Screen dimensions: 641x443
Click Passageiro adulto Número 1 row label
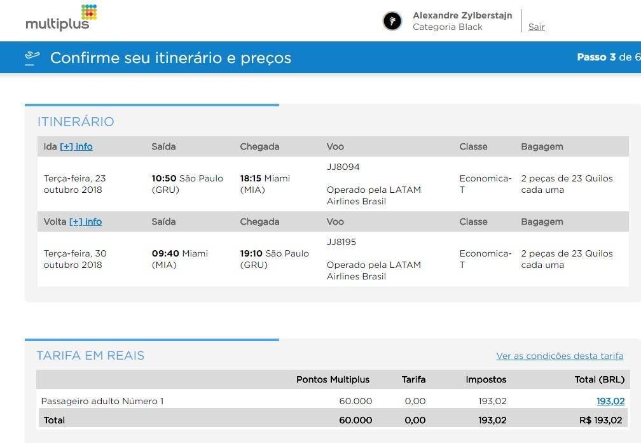pos(102,401)
